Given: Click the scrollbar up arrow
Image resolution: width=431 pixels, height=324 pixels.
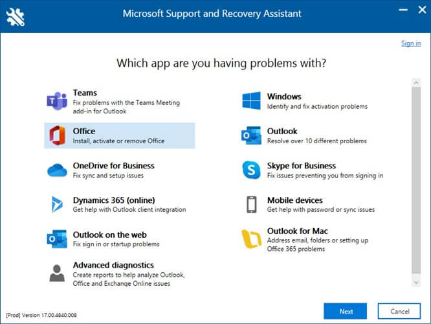Looking at the screenshot, I should [x=416, y=82].
